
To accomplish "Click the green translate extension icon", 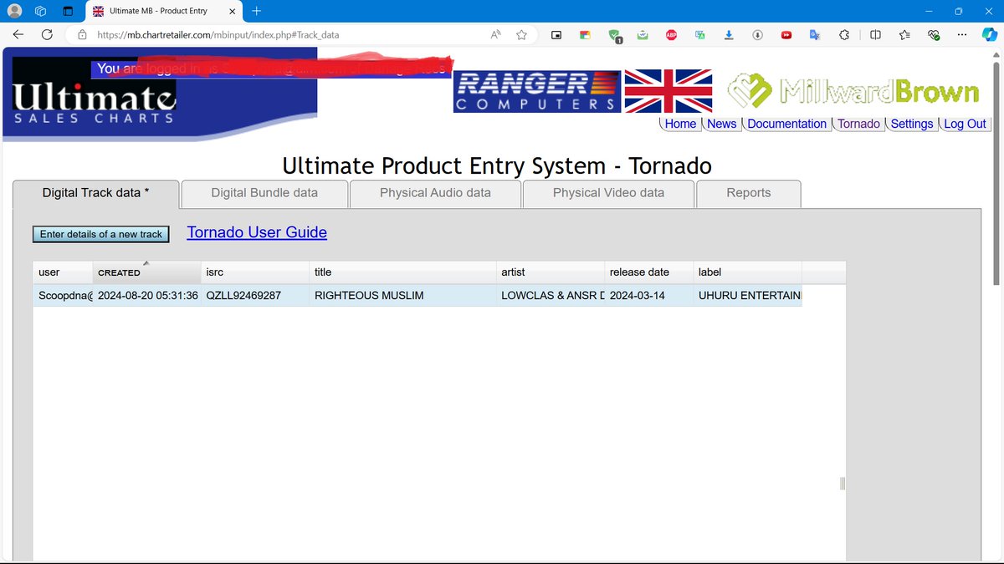I will tap(699, 35).
